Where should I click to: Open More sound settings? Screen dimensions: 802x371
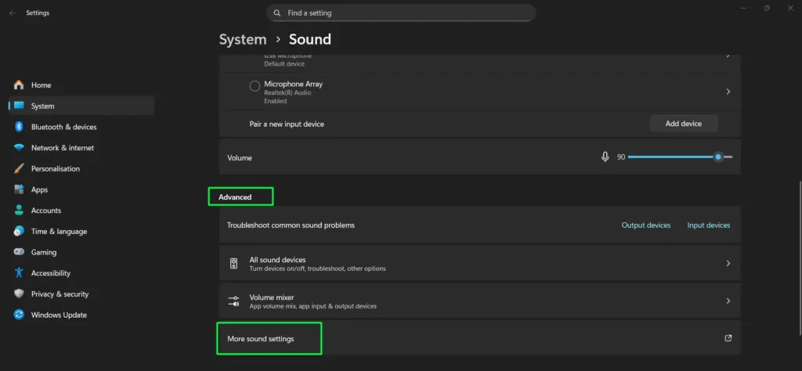click(480, 338)
